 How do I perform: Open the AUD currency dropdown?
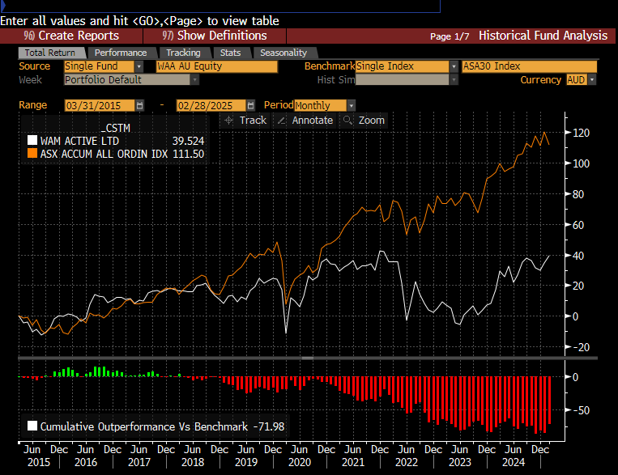point(591,80)
